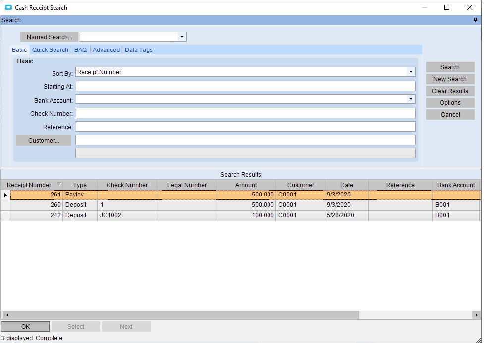The width and height of the screenshot is (485, 343).
Task: Click Customer C0001 cell in row 261
Action: pos(300,195)
